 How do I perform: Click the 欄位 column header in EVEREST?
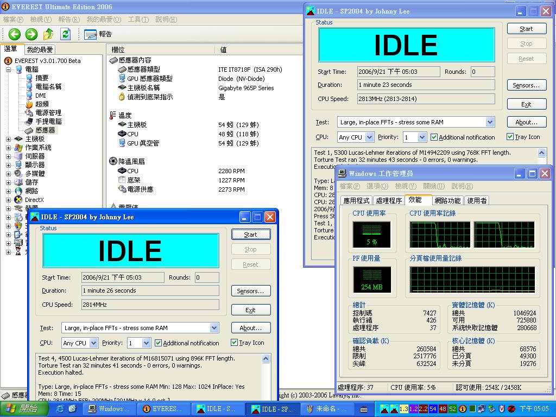[x=161, y=49]
